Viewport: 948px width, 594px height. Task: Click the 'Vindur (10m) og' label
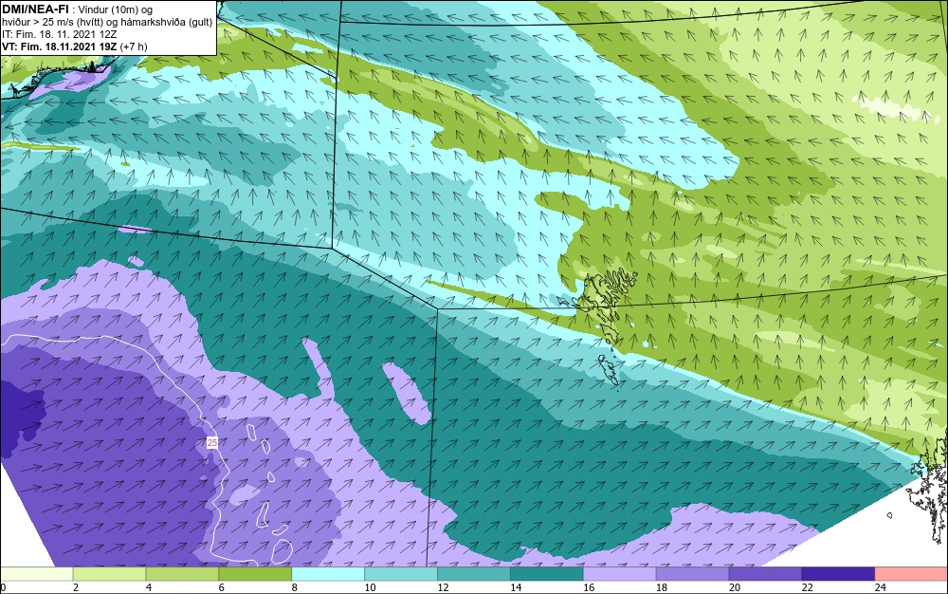pyautogui.click(x=116, y=9)
